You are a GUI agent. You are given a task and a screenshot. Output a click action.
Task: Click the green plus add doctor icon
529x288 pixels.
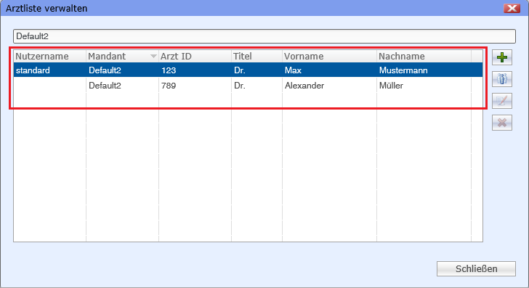(x=502, y=57)
